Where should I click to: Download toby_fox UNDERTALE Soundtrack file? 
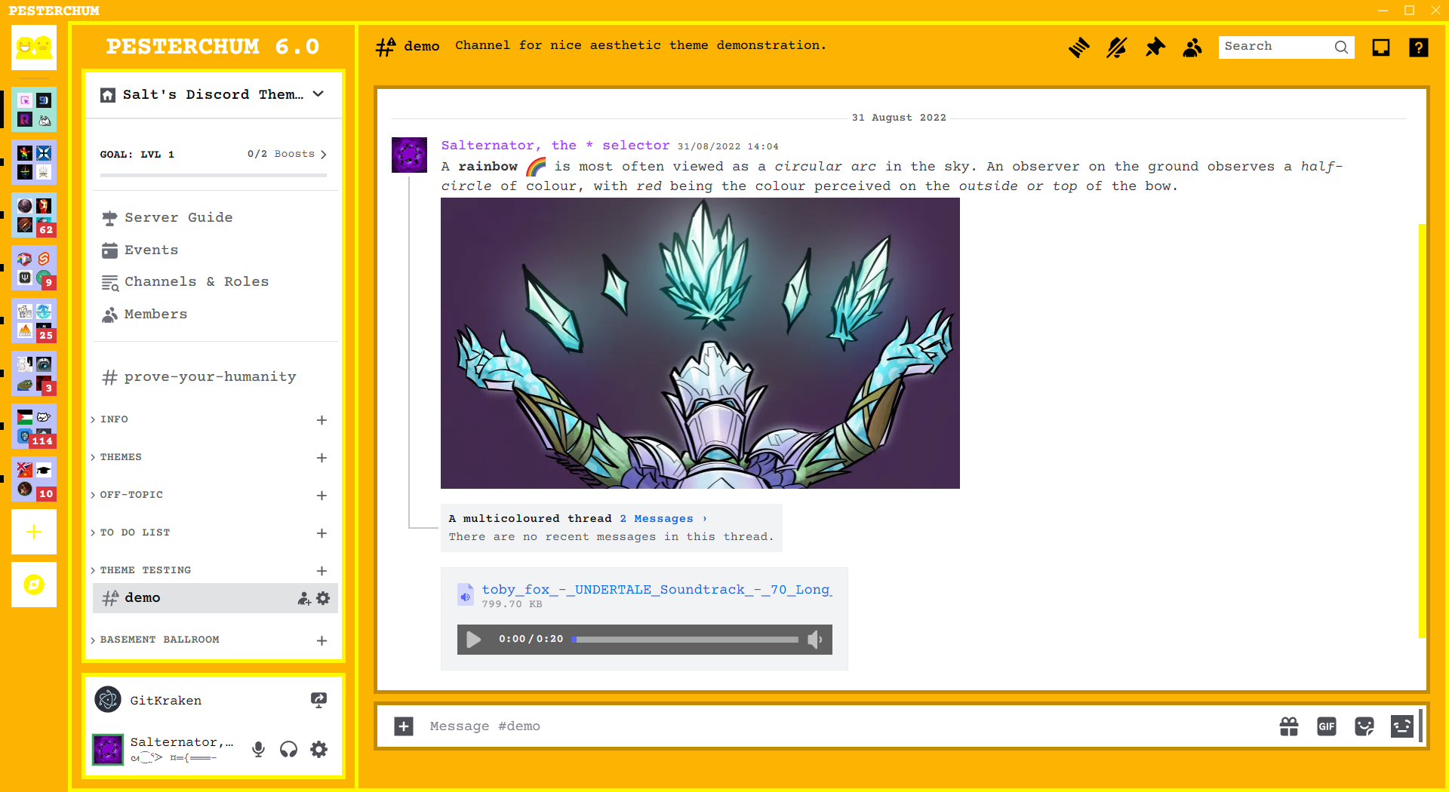click(x=657, y=589)
